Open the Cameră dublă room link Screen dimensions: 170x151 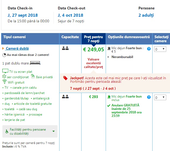click(x=17, y=49)
